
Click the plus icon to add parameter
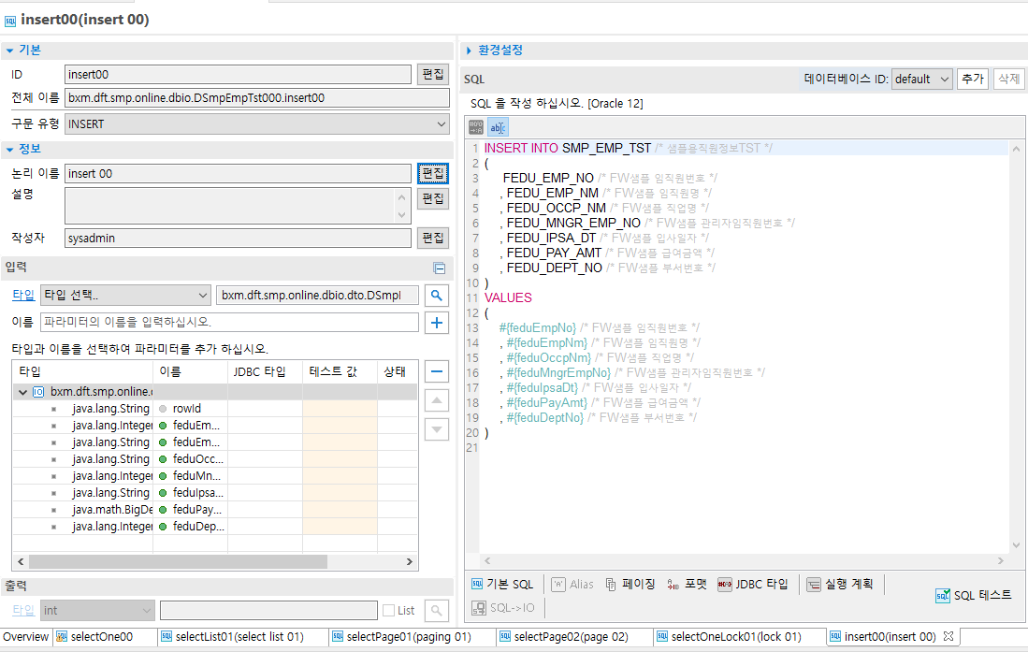436,323
